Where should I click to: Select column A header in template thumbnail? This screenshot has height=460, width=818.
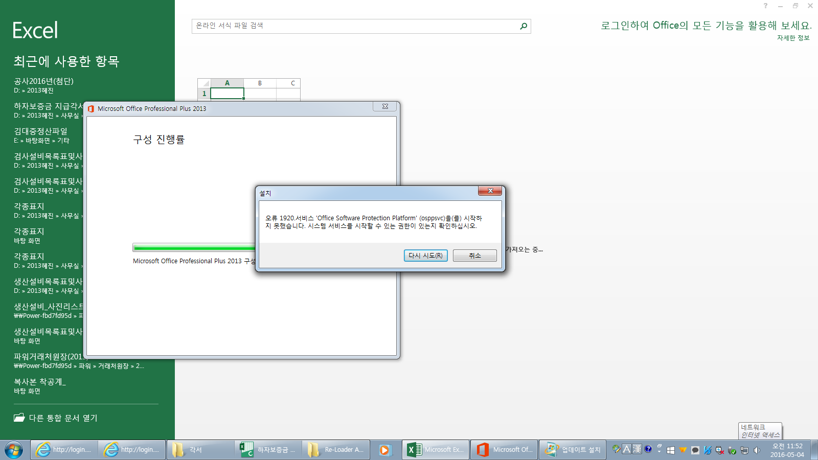pyautogui.click(x=227, y=83)
